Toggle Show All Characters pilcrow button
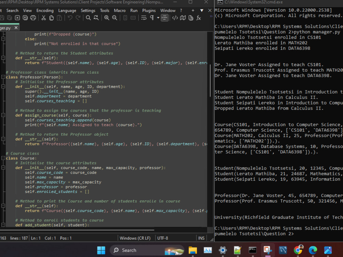 [x=152, y=18]
